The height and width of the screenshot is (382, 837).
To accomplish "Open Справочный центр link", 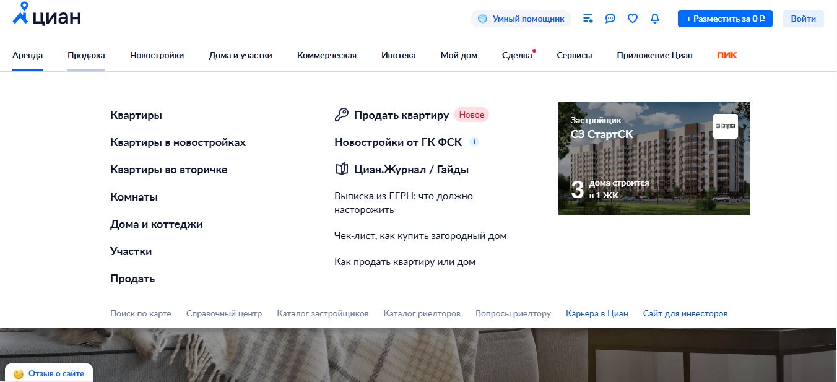I will (224, 314).
